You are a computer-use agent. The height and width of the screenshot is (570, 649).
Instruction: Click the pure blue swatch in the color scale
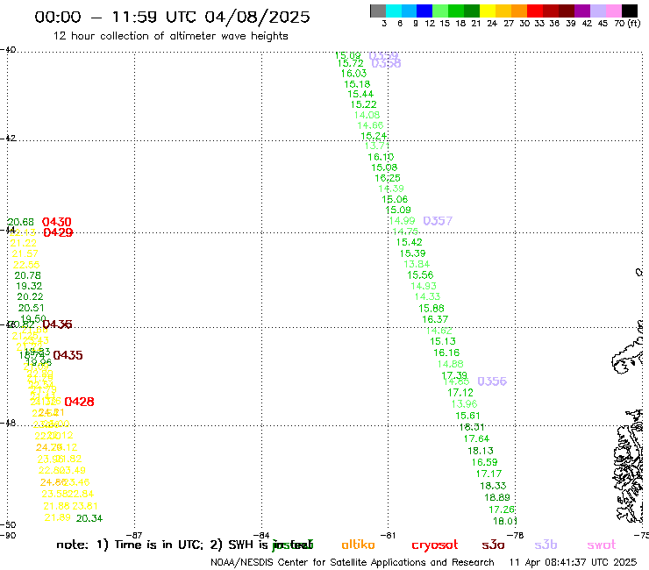pos(424,11)
